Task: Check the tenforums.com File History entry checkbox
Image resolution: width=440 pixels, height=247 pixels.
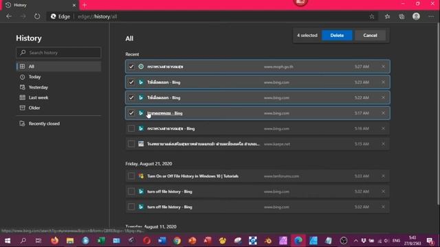Action: tap(131, 176)
